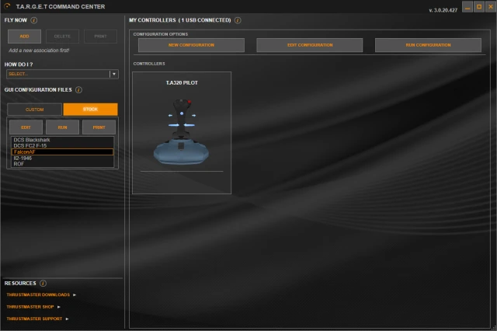This screenshot has height=331, width=497.
Task: Select ROF in the file list
Action: [62, 164]
